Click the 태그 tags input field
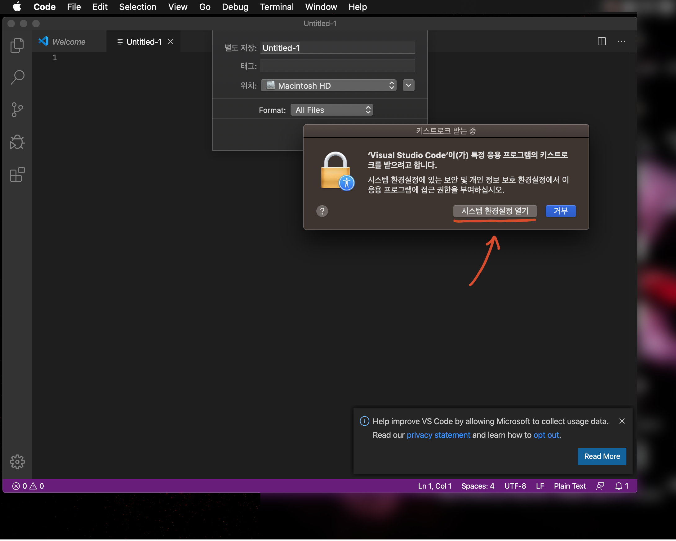 tap(337, 66)
